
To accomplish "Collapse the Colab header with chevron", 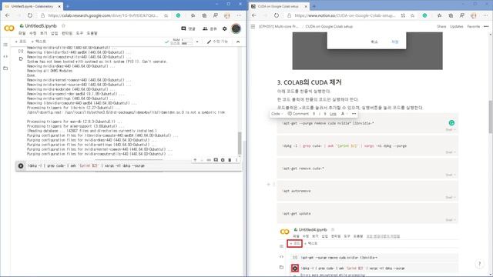I will coord(238,42).
